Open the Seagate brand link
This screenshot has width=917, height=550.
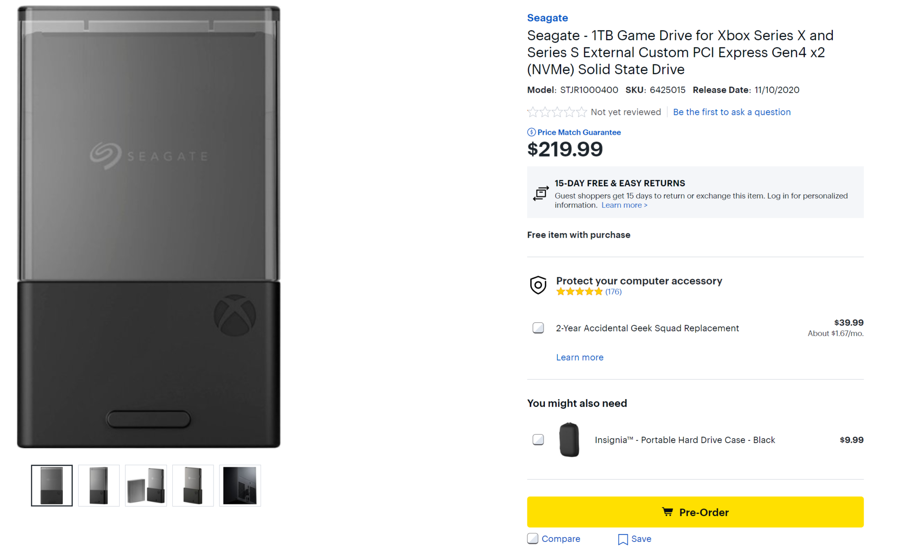[x=547, y=18]
